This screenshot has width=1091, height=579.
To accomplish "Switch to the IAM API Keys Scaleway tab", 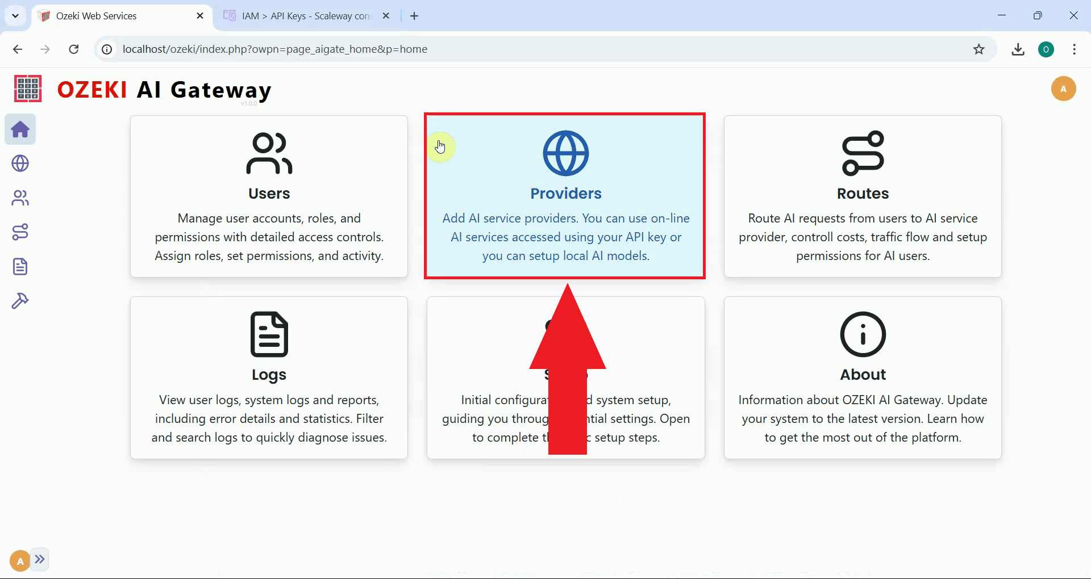I will point(301,15).
